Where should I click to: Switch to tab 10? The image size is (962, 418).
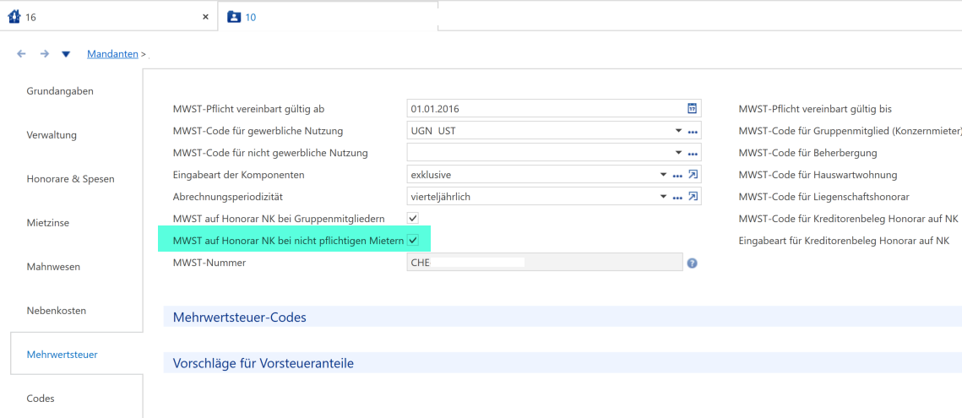(328, 17)
